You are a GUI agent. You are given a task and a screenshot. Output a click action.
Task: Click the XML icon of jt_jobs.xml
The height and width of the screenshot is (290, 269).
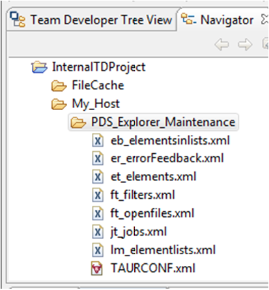[98, 232]
